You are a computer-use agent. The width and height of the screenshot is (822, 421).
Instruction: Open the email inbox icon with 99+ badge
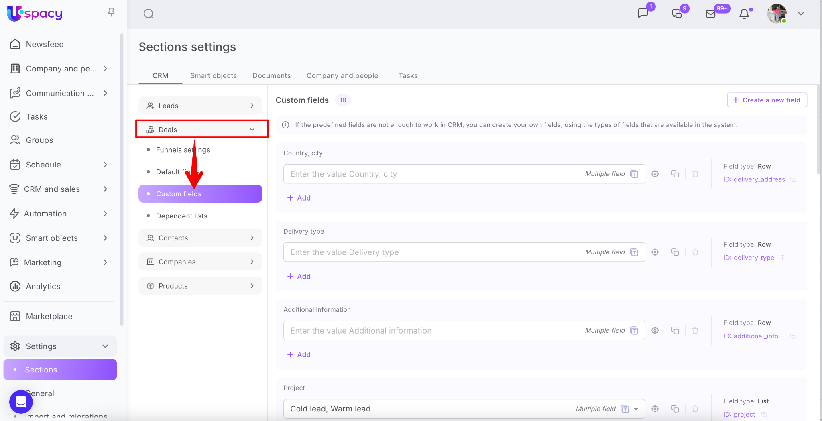coord(710,14)
